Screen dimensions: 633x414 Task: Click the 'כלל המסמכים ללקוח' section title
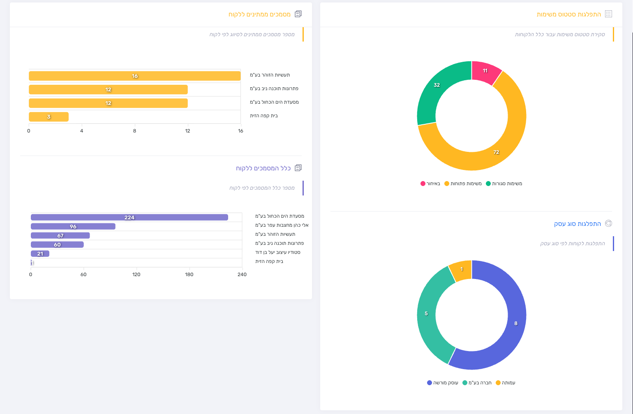coord(263,168)
